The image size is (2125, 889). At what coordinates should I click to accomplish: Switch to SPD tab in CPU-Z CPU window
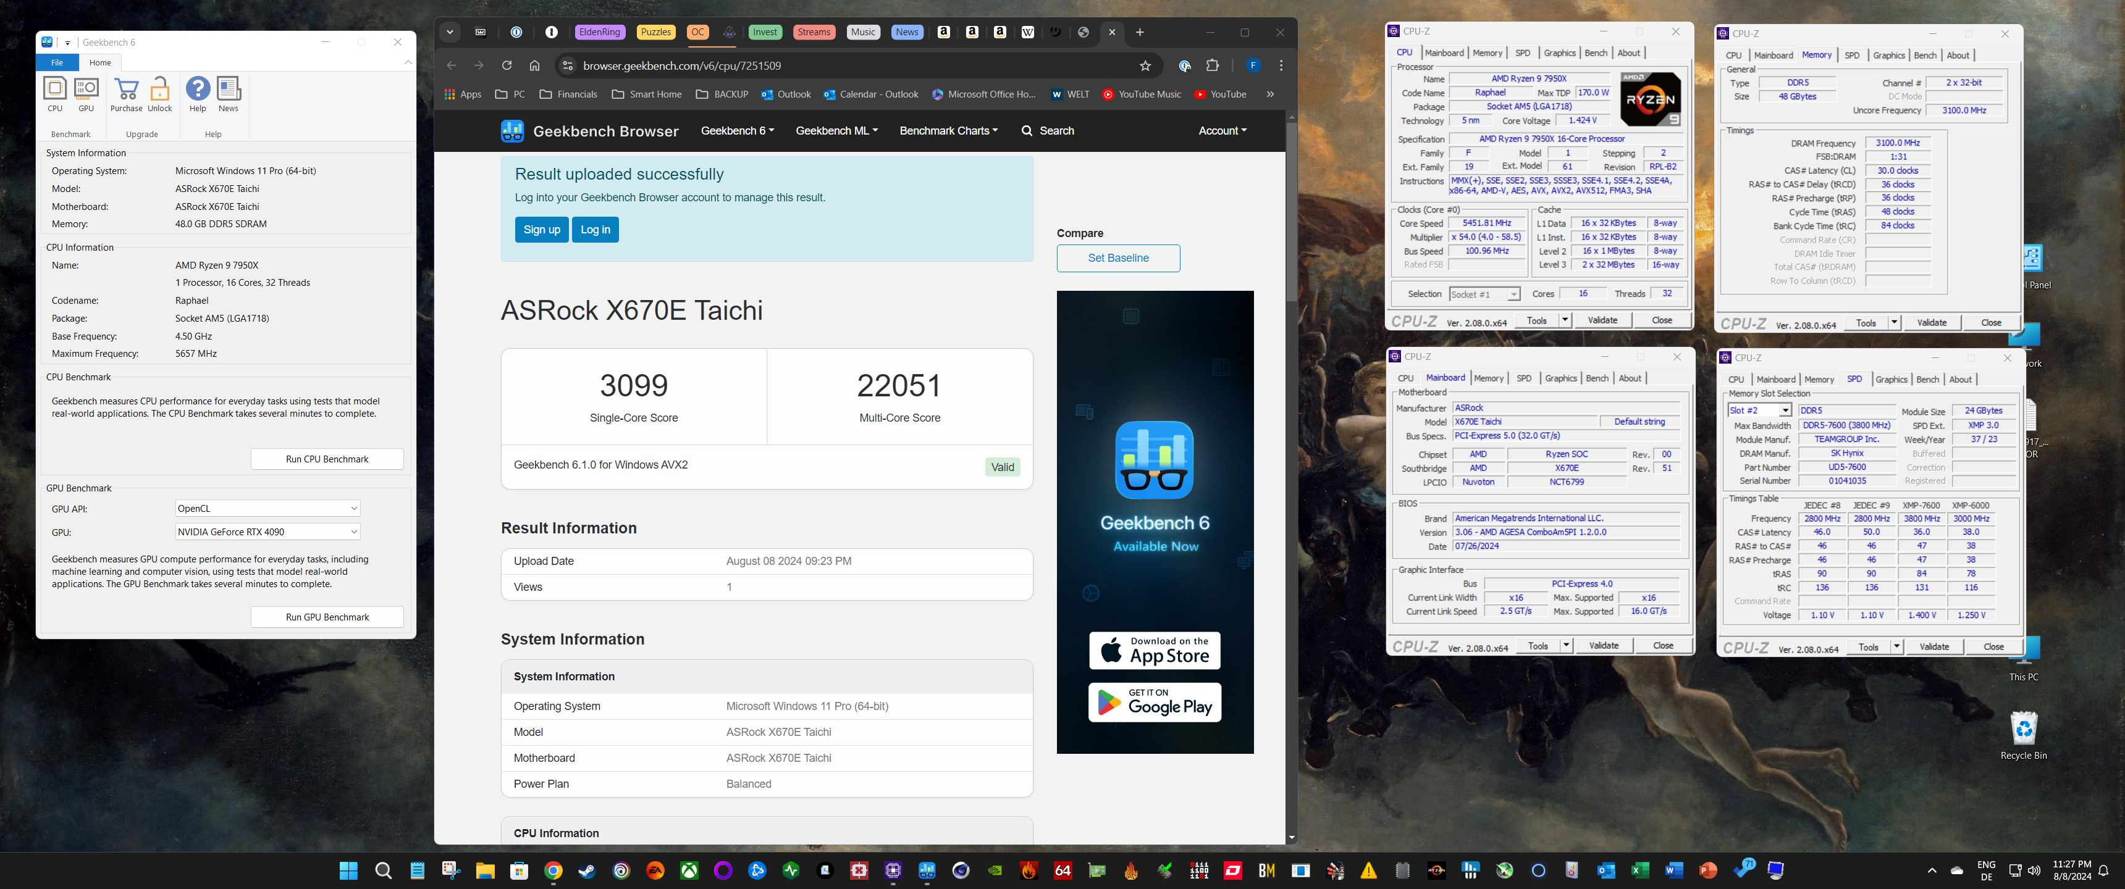tap(1522, 52)
